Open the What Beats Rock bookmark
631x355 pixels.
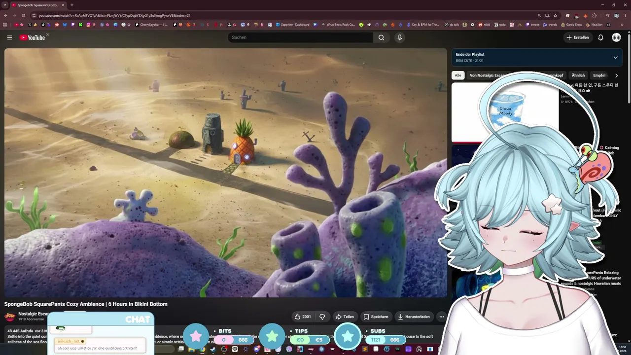338,25
